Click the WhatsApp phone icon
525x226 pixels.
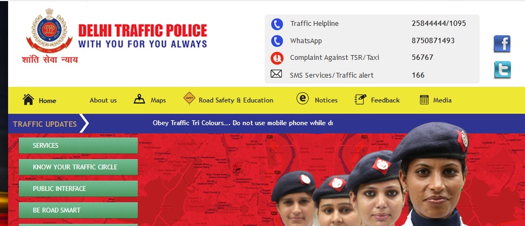tap(277, 41)
